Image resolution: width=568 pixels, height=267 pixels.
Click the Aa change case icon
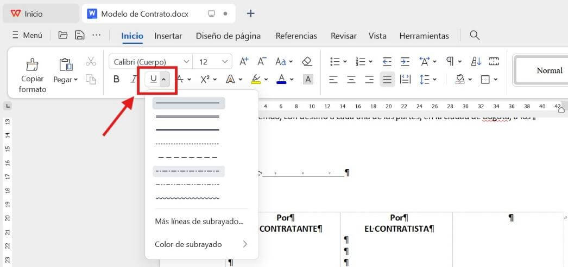coord(281,62)
